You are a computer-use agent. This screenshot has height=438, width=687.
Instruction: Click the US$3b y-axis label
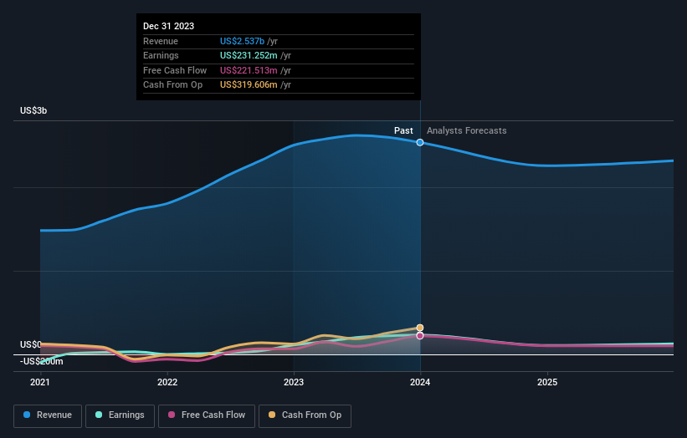click(x=33, y=110)
